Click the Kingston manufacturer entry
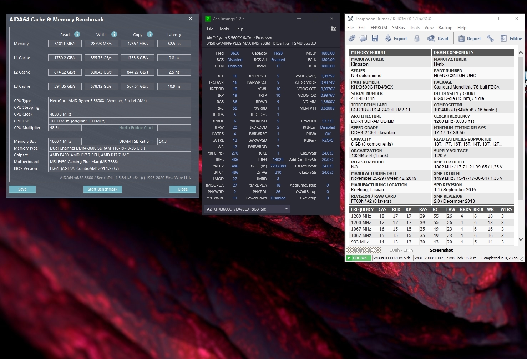 tap(360, 64)
